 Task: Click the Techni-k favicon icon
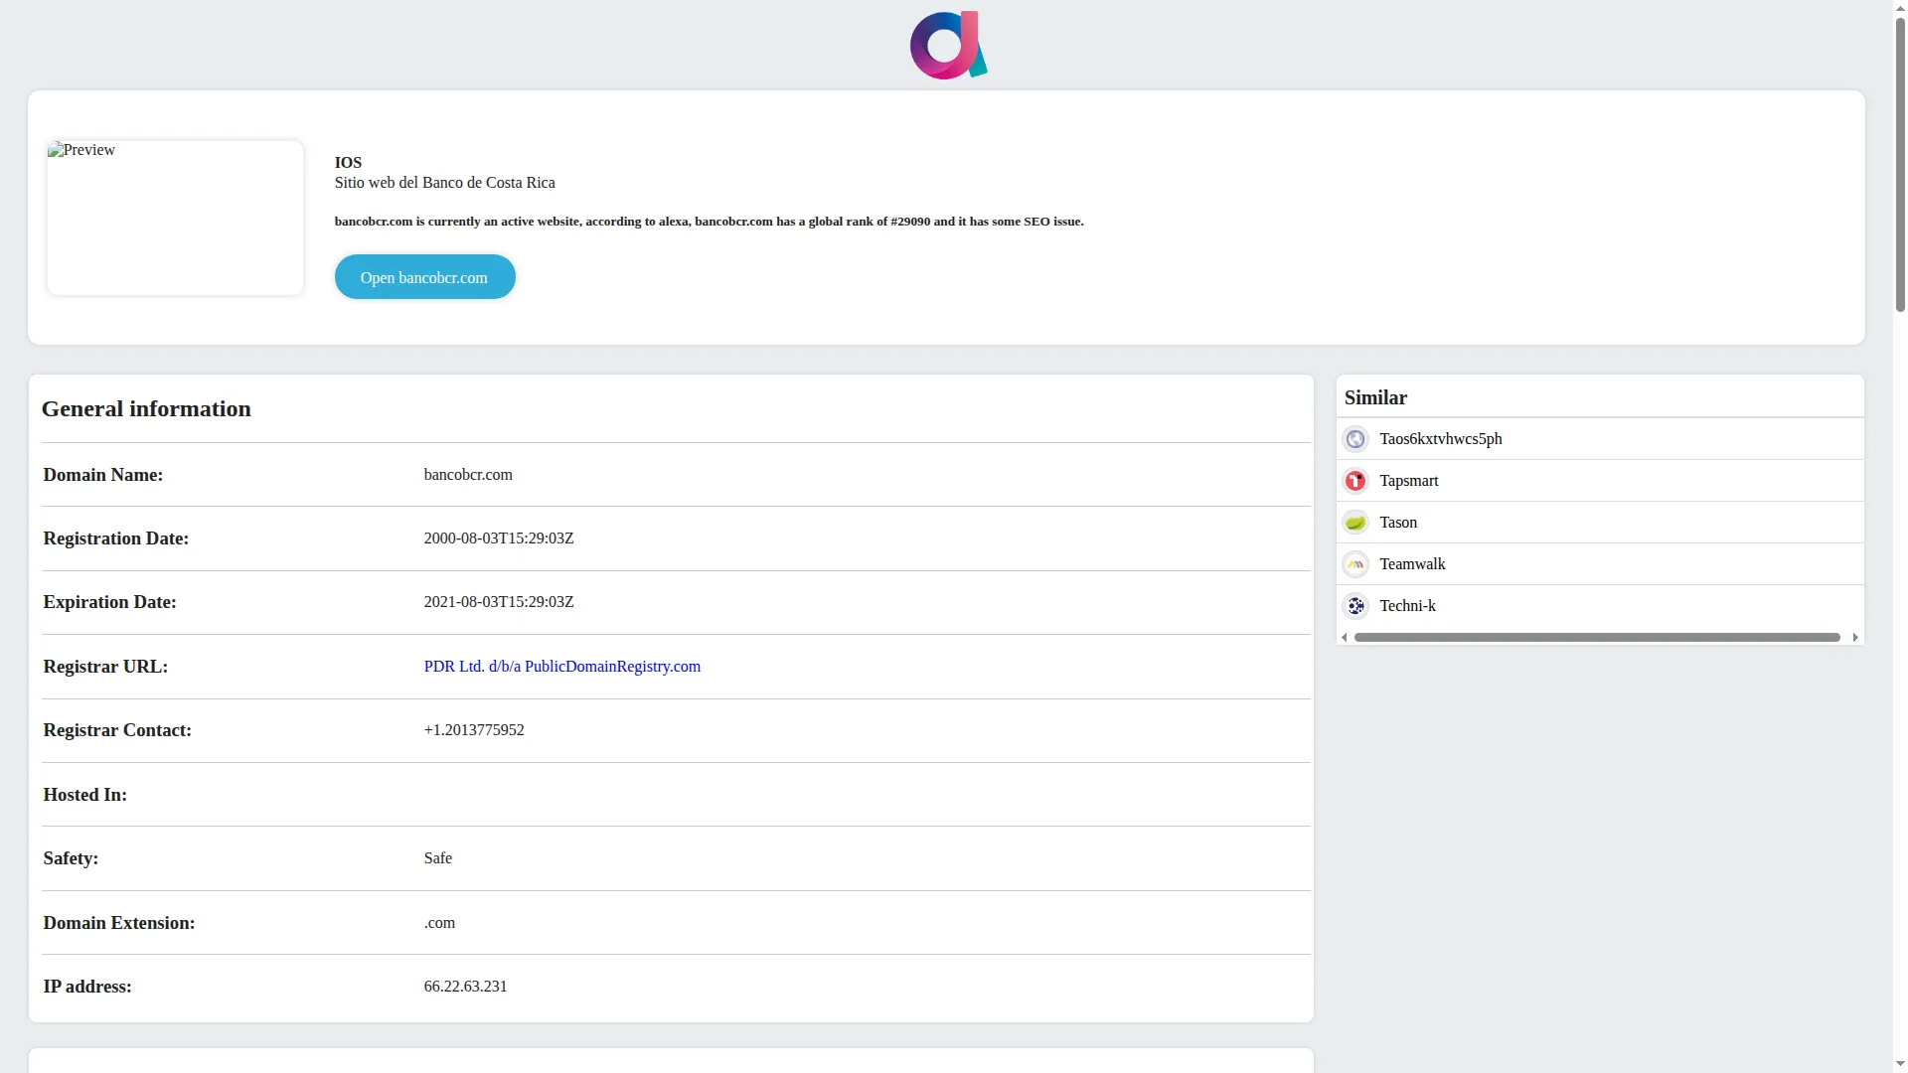(1355, 606)
